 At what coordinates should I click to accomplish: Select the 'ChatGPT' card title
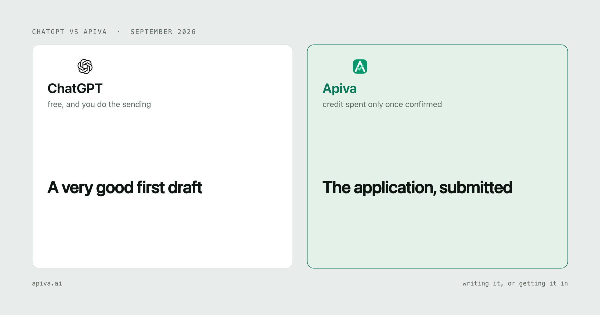75,88
